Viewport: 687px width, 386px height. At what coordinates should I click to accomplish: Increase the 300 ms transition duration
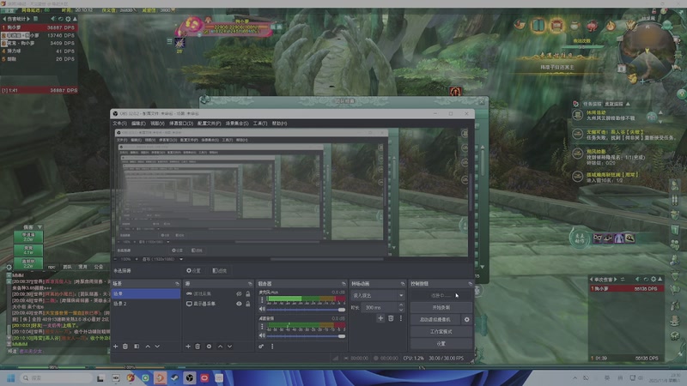401,305
